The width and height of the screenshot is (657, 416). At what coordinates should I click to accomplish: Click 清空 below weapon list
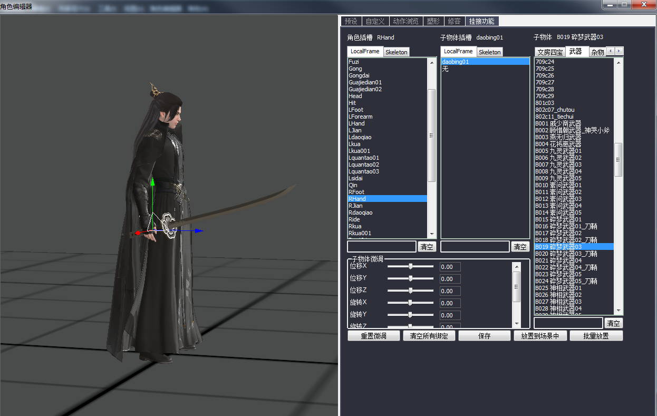click(x=614, y=323)
